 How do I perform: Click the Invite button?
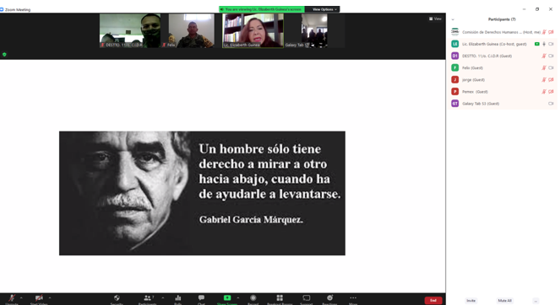click(471, 301)
